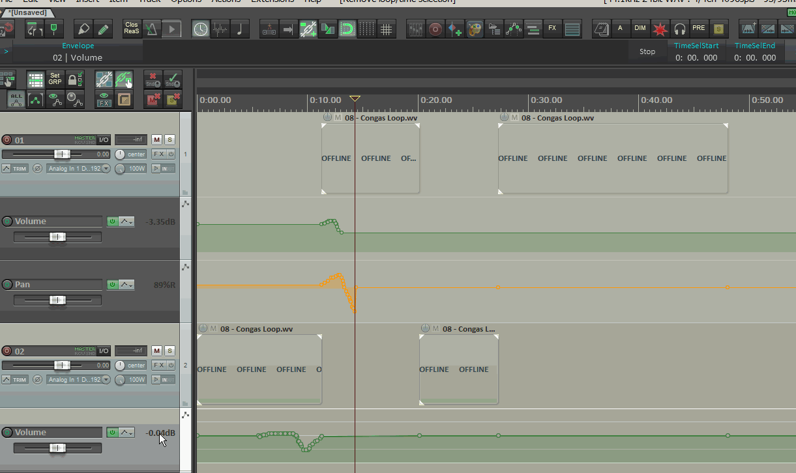Click the PRE toolbar button
Viewport: 796px width, 473px height.
click(699, 29)
